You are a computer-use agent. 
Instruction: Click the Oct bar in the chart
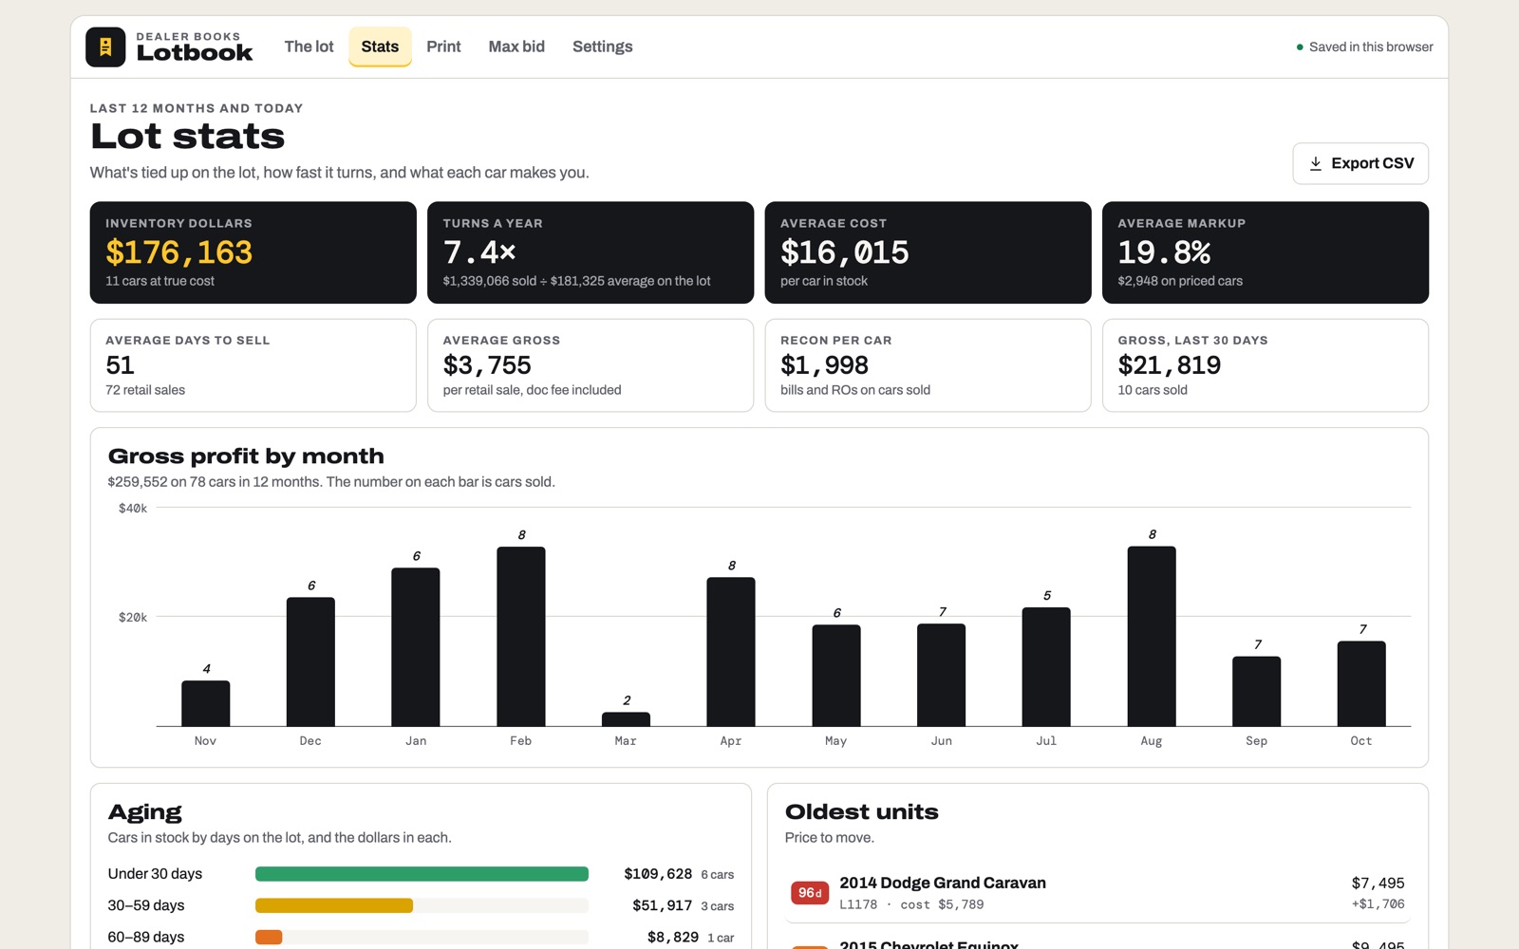[x=1361, y=683]
